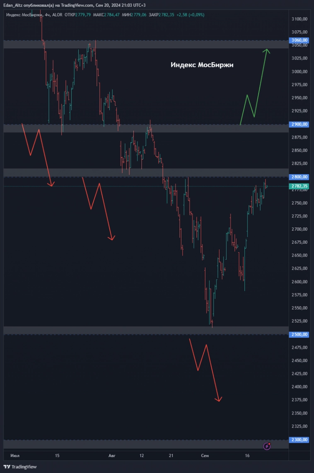Click the Индекс МосБиржи chart title text
314x473 pixels.
tap(202, 65)
